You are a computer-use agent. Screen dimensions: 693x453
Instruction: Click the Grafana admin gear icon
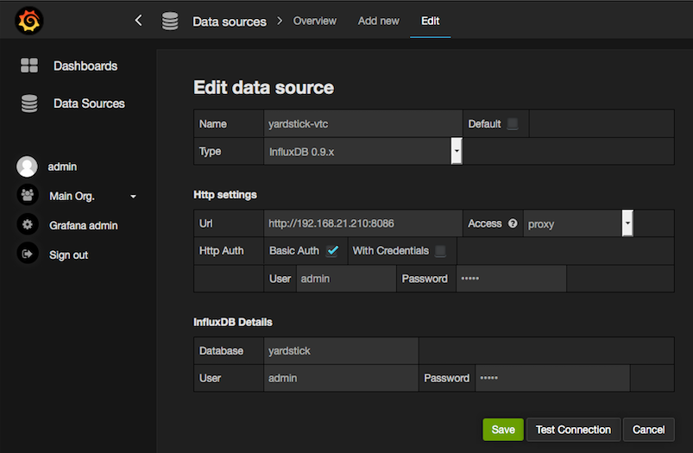coord(28,225)
